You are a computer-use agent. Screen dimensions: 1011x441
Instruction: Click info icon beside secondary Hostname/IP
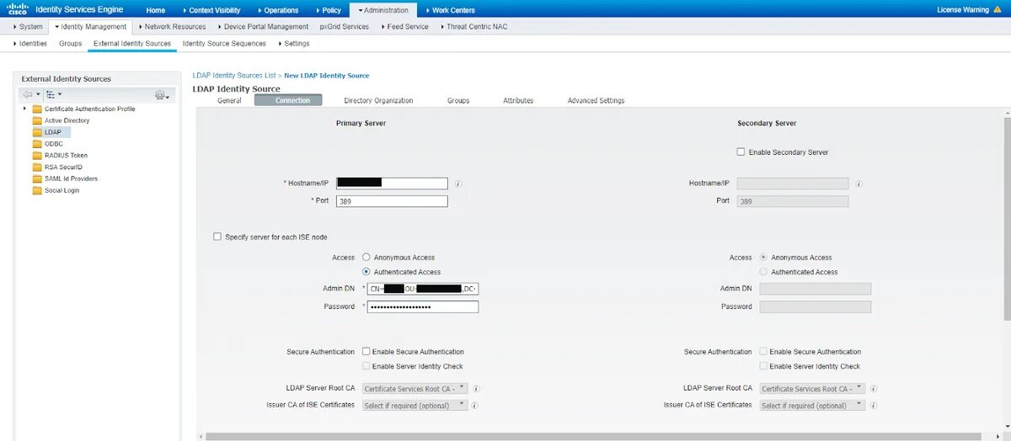859,183
